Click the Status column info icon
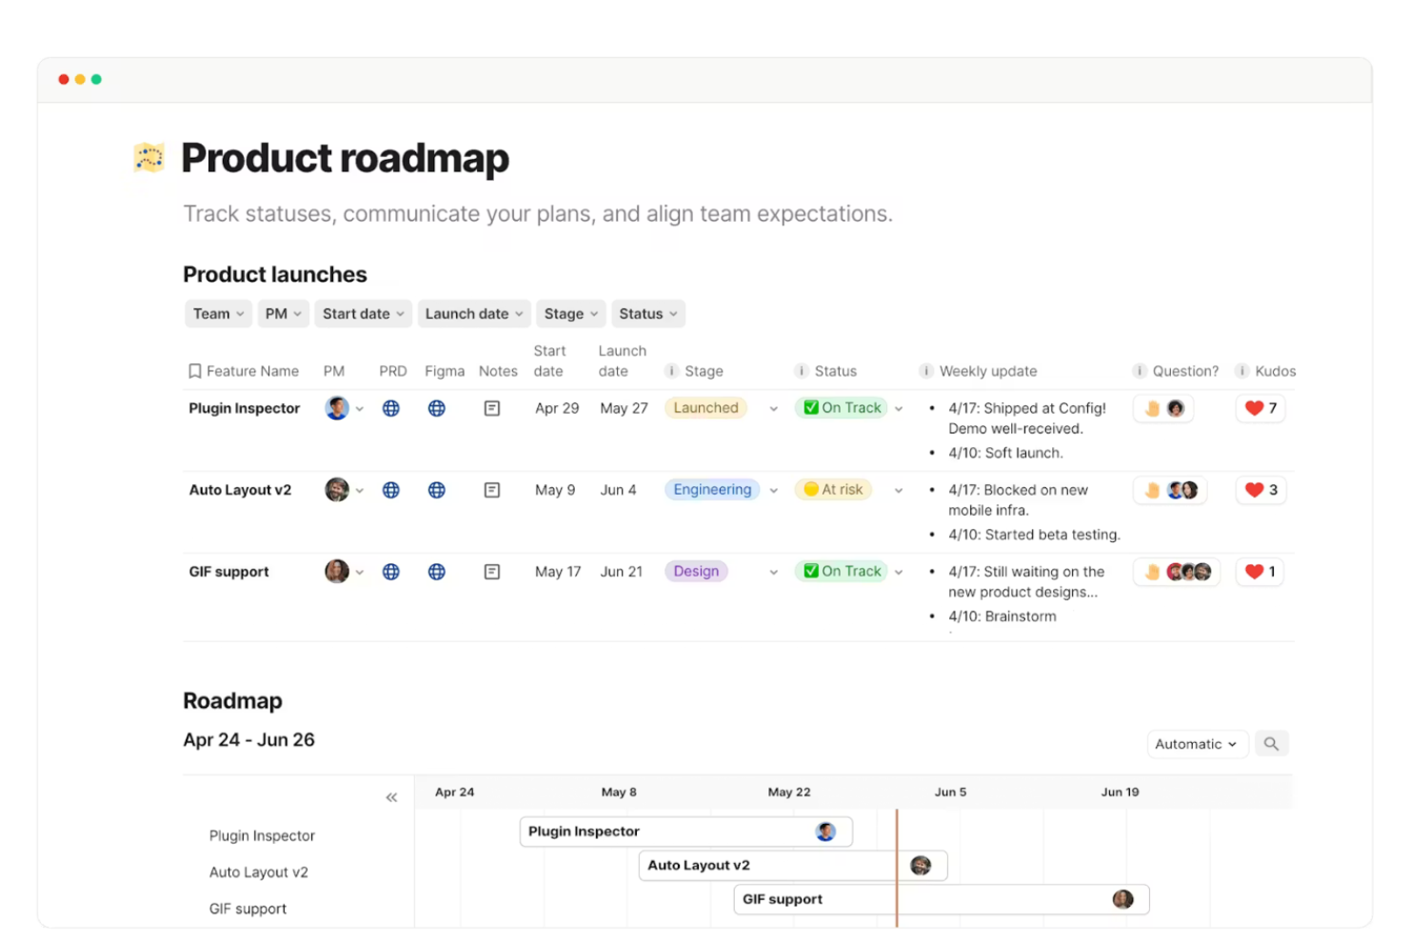Screen dimensions: 1409x939 (x=802, y=371)
